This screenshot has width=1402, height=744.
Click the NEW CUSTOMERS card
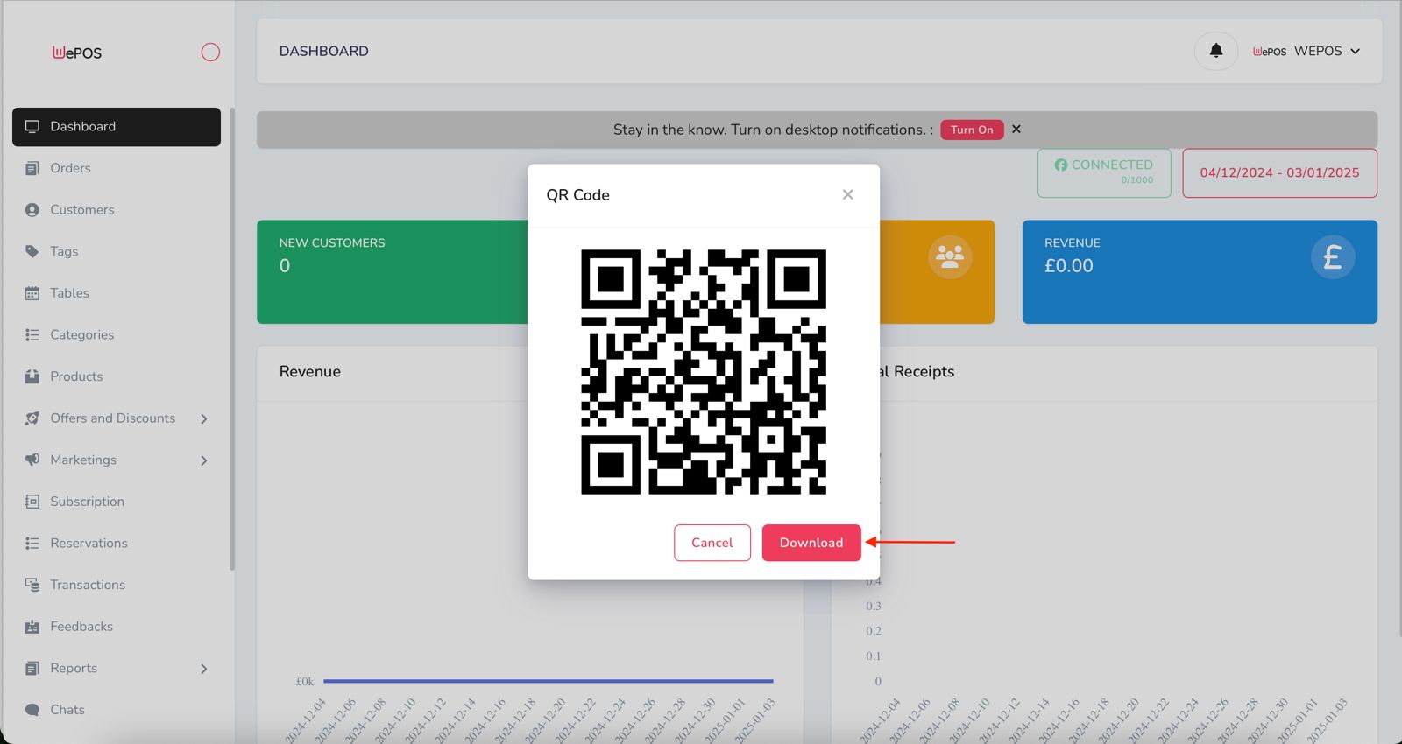click(x=393, y=271)
